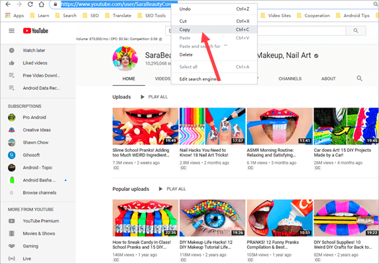Image resolution: width=379 pixels, height=264 pixels.
Task: Open the Android - Topic subscription
Action: click(38, 168)
